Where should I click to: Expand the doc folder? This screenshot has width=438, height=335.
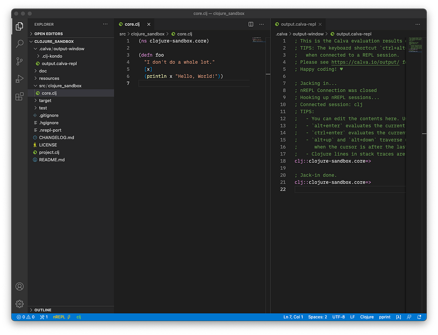pos(43,71)
